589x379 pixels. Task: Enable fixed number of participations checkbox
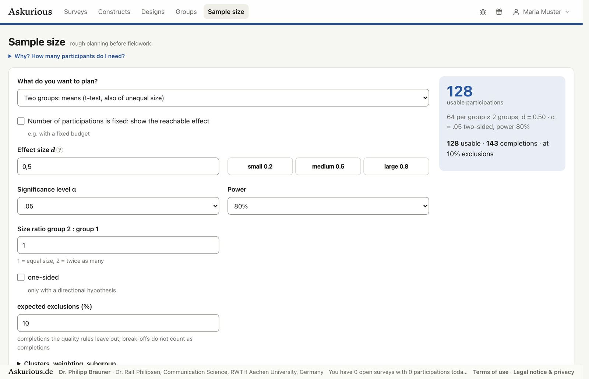[x=21, y=121]
